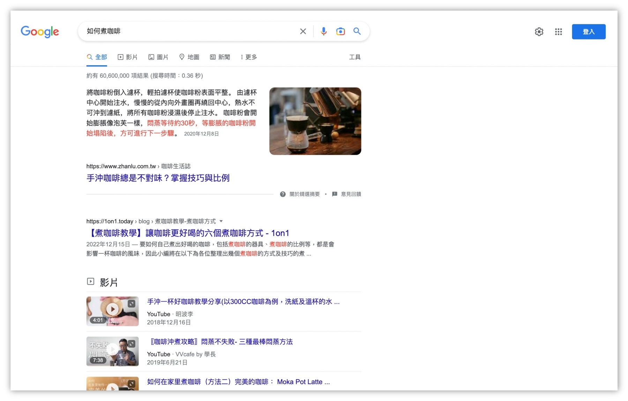Click the voice search microphone icon
Image resolution: width=628 pixels, height=401 pixels.
click(324, 31)
